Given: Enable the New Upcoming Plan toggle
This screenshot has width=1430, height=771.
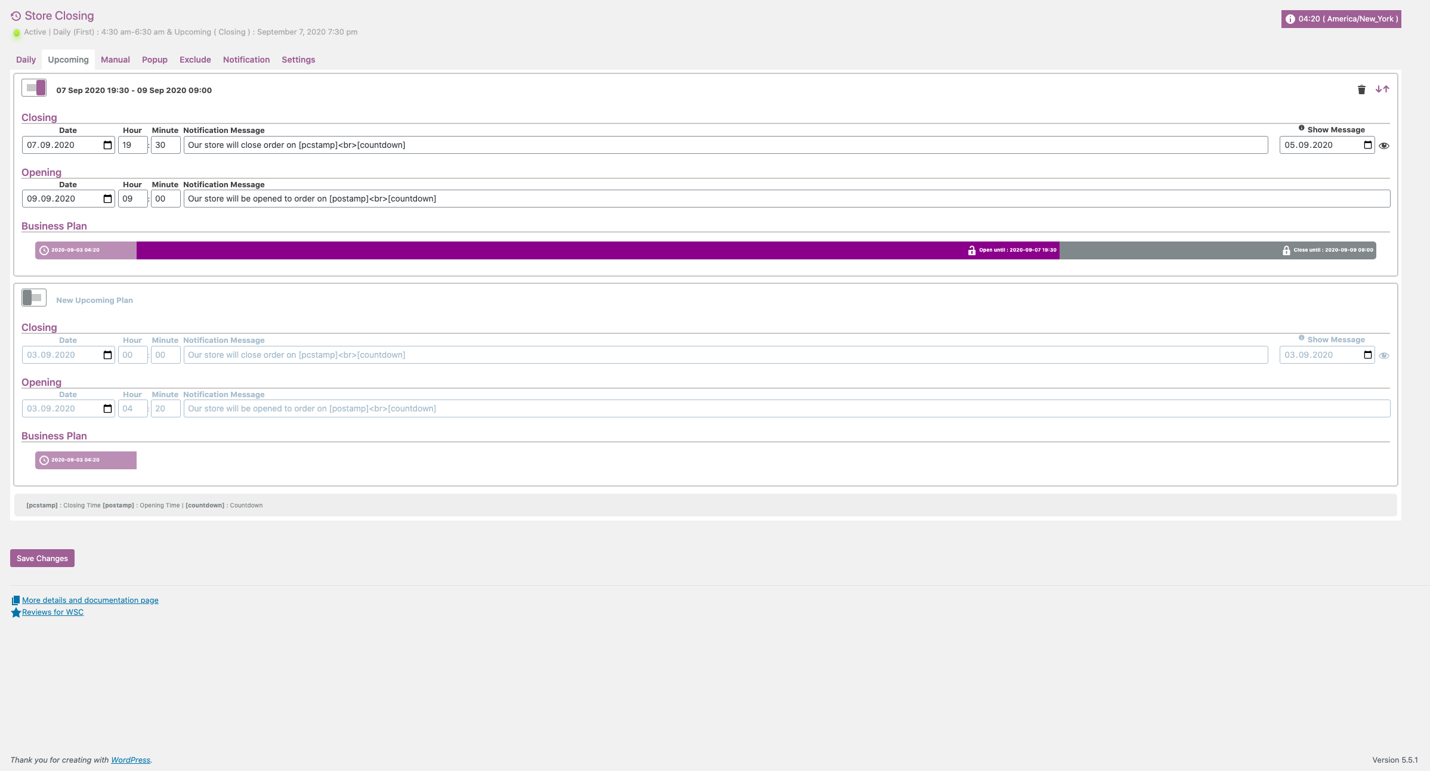Looking at the screenshot, I should click(x=34, y=298).
